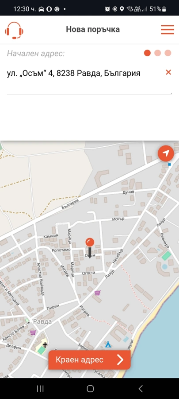
Task: Tap the Равда town label
Action: 42,321
